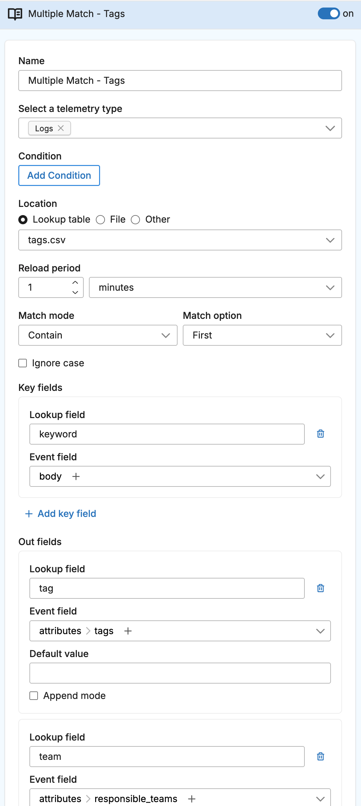Enable the Ignore case checkbox

tap(23, 363)
